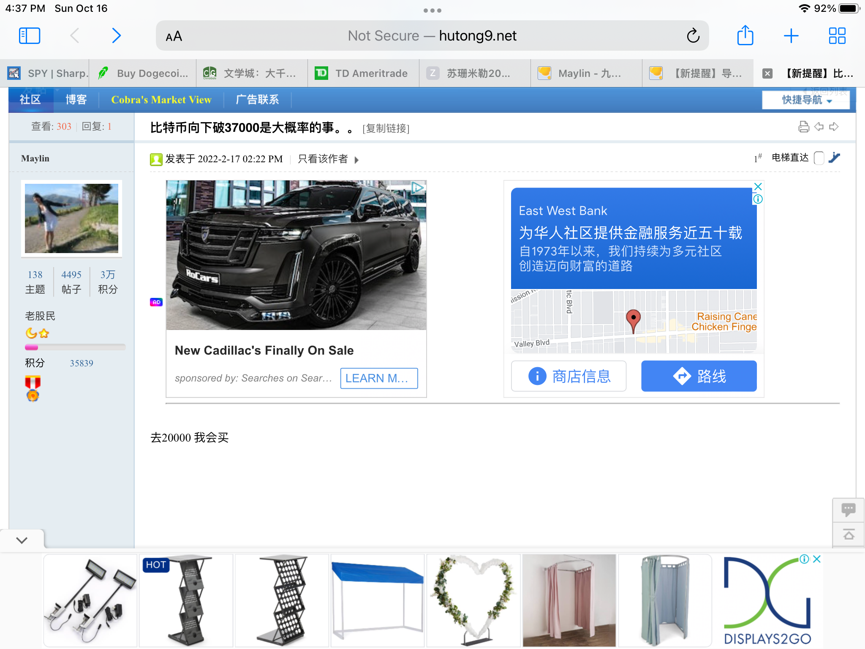The height and width of the screenshot is (649, 865).
Task: Open the AA reader options menu
Action: click(174, 36)
